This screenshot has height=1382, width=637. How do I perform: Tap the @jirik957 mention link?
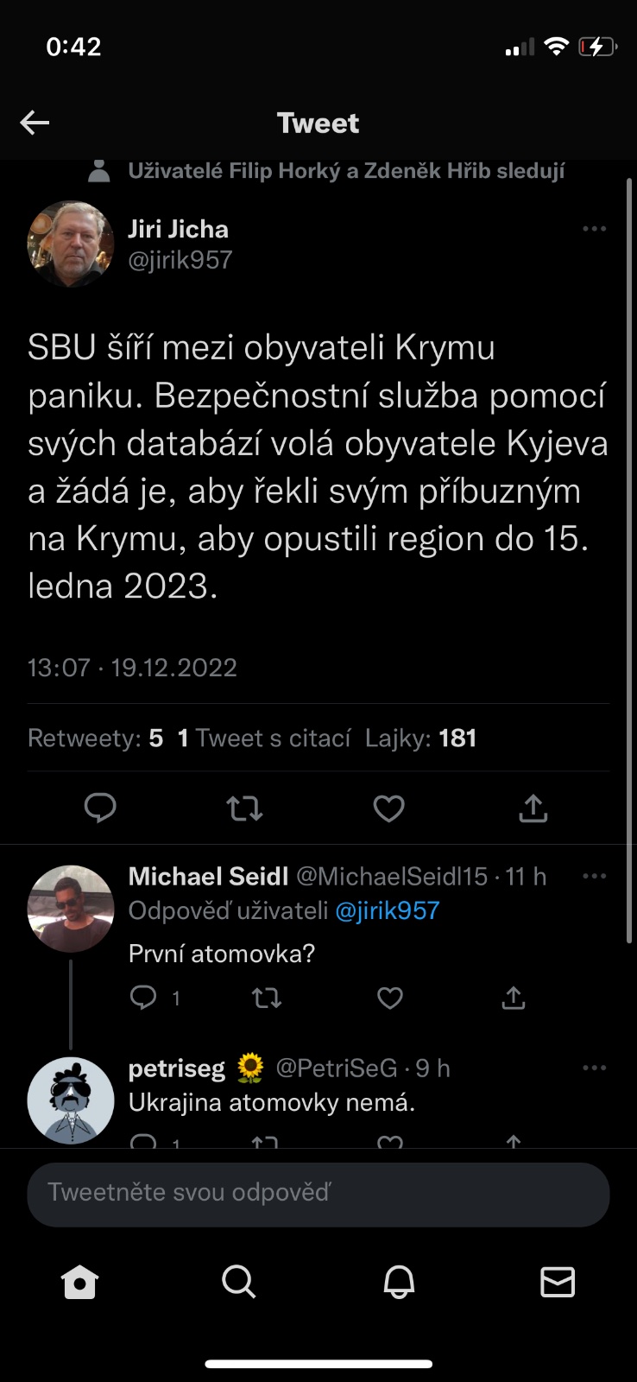(387, 910)
